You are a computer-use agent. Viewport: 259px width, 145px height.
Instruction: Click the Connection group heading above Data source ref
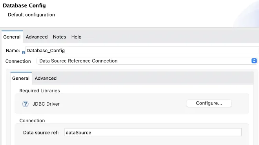point(32,121)
